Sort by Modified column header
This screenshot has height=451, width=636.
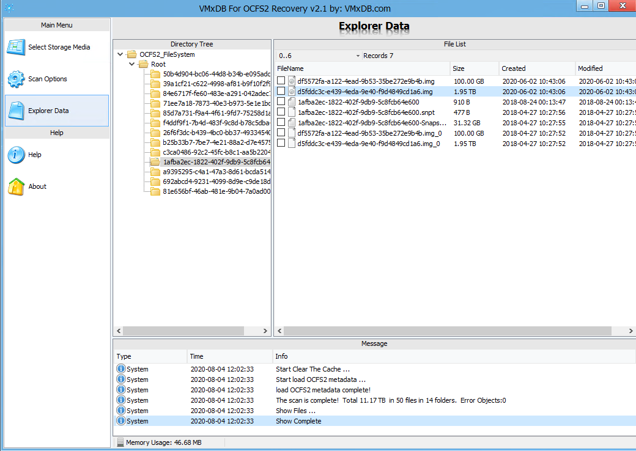pyautogui.click(x=605, y=68)
